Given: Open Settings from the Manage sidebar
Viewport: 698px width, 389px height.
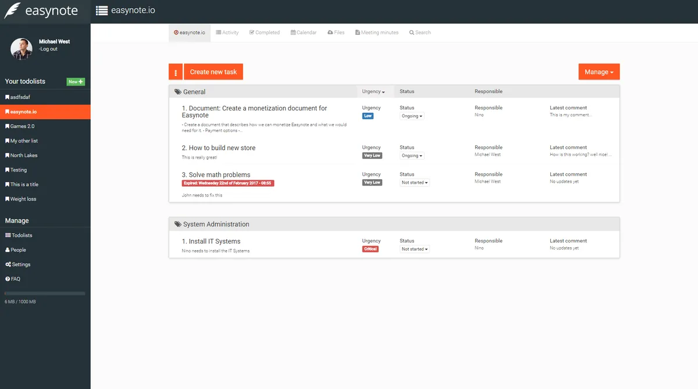Looking at the screenshot, I should click(x=18, y=264).
